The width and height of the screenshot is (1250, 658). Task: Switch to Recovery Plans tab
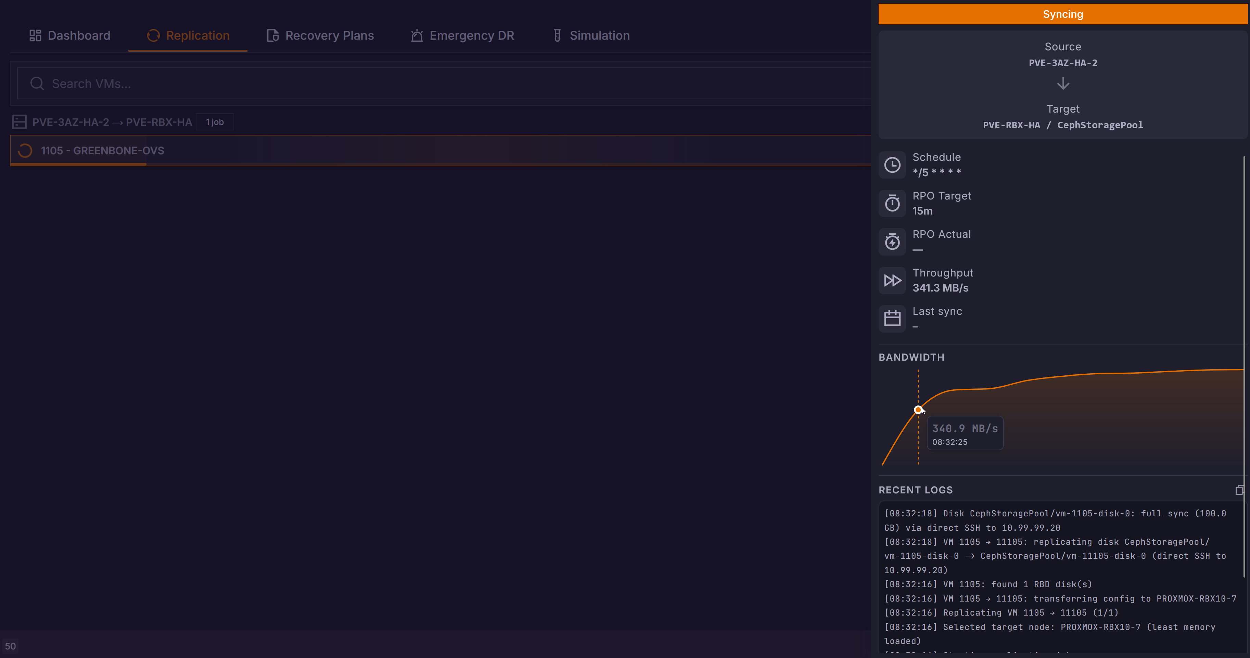[320, 36]
